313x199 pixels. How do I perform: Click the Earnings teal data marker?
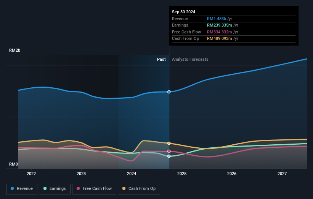pyautogui.click(x=169, y=156)
